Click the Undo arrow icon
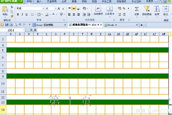The height and width of the screenshot is (115, 172). click(x=20, y=25)
